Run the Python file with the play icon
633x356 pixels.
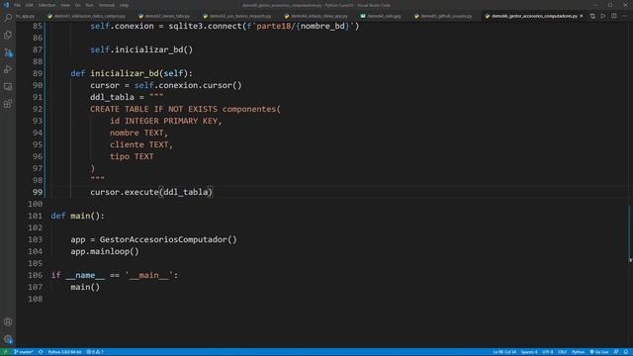tap(603, 16)
